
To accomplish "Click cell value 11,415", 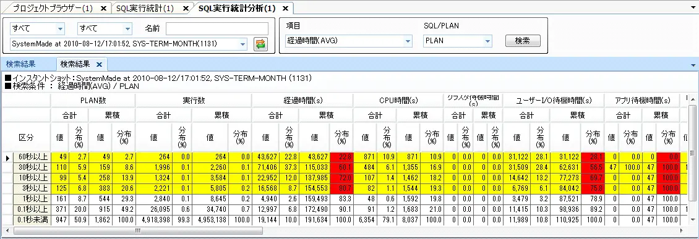I will tap(517, 209).
